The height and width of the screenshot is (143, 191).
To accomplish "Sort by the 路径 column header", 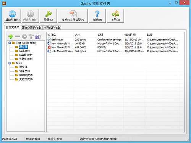I will 163,35.
